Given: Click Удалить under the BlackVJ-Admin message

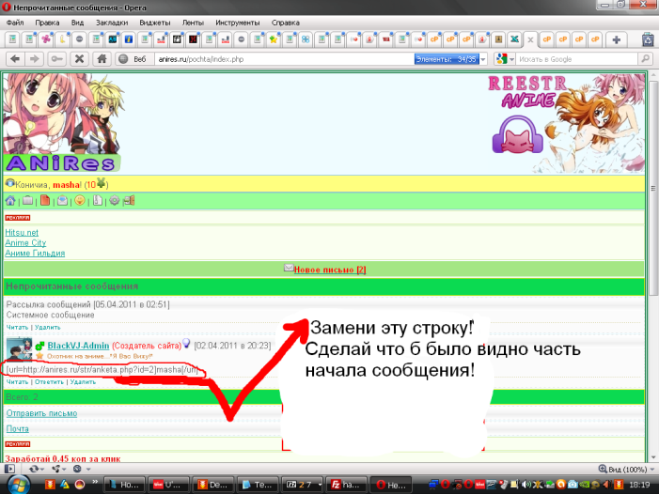Looking at the screenshot, I should 83,382.
